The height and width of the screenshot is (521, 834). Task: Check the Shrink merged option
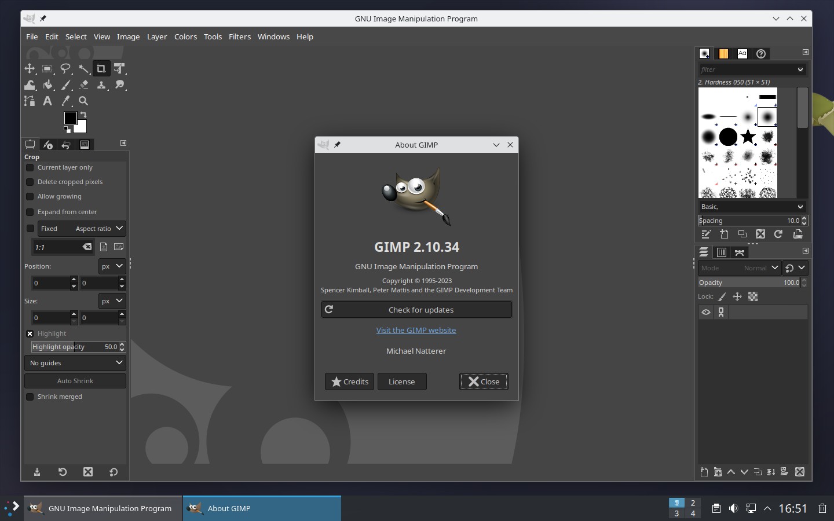(30, 397)
